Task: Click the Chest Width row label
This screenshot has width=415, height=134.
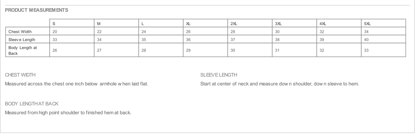Action: coord(20,31)
